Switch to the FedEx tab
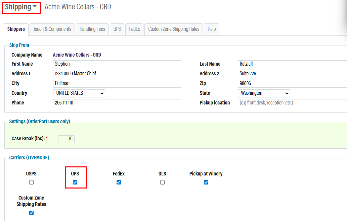Screen dimensions: 347x223 coord(135,29)
